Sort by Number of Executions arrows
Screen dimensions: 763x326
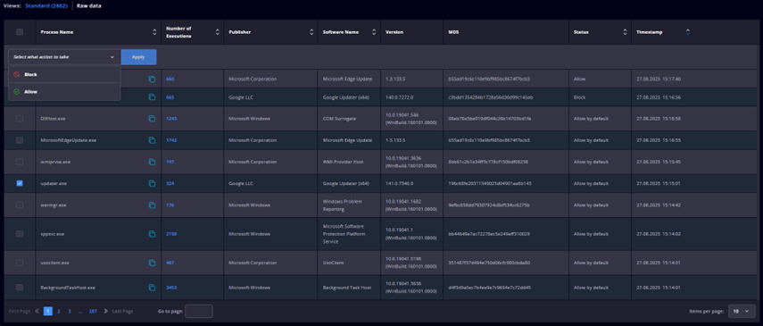pyautogui.click(x=218, y=32)
